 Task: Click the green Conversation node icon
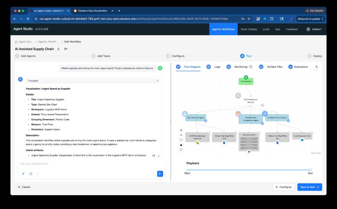pos(246,77)
